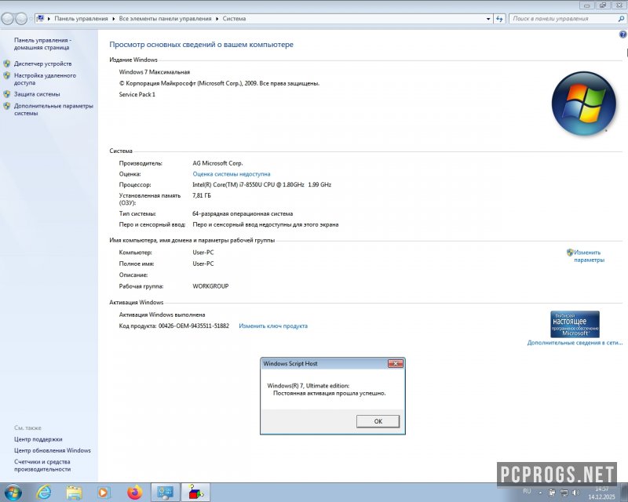Select the 7,81 ГБ memory value
This screenshot has height=502, width=628.
(202, 196)
